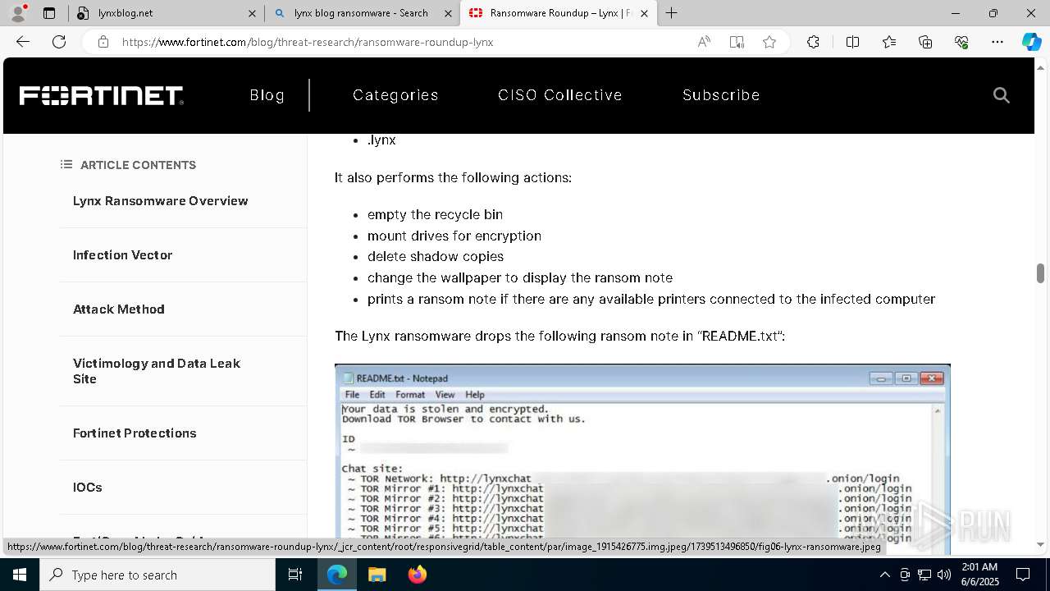Open the network status tray icon
The height and width of the screenshot is (591, 1050).
coord(924,575)
